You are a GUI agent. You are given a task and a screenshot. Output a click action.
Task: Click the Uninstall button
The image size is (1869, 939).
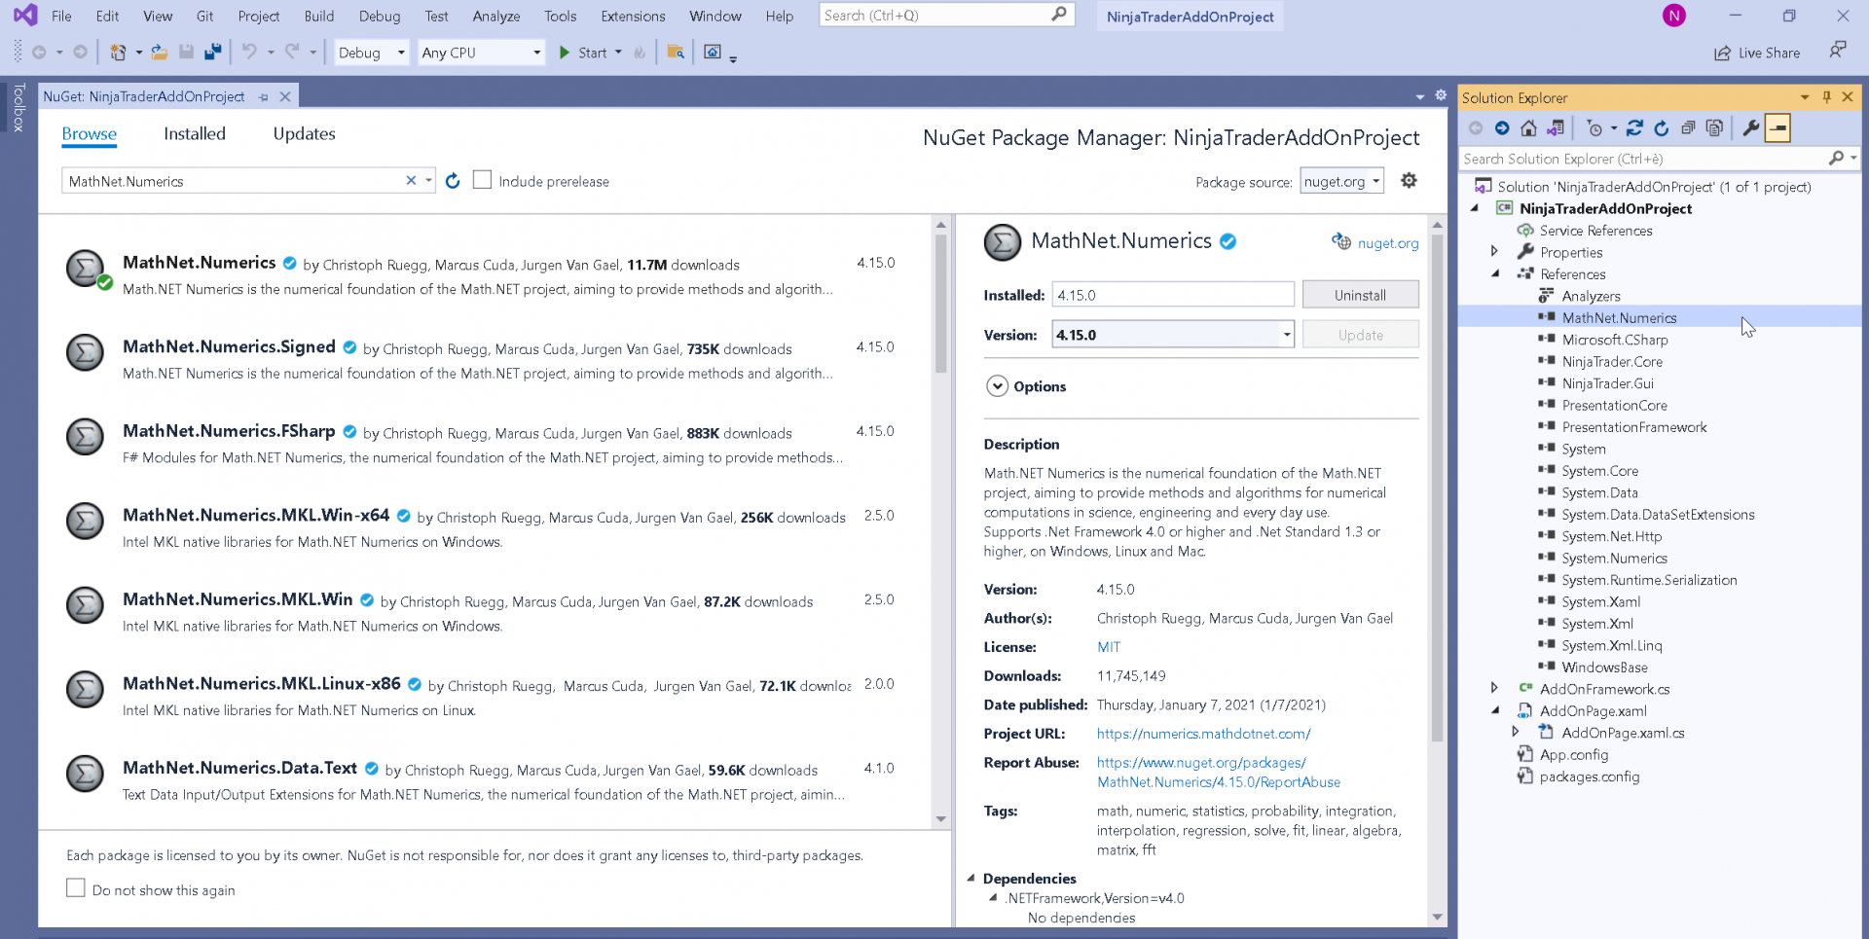pyautogui.click(x=1360, y=295)
